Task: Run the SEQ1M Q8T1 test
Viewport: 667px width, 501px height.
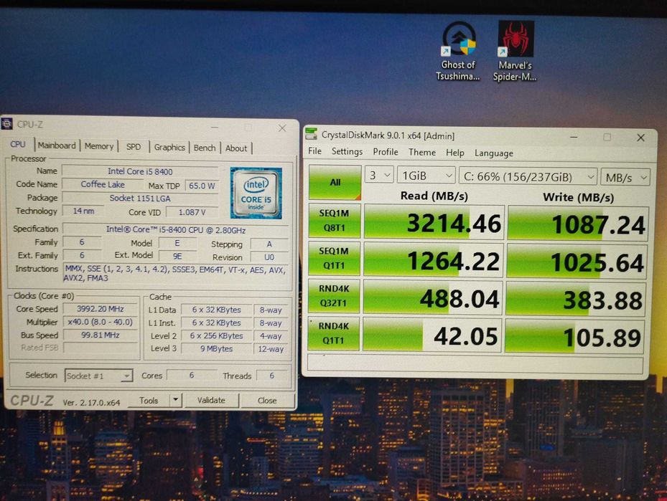Action: [x=335, y=220]
